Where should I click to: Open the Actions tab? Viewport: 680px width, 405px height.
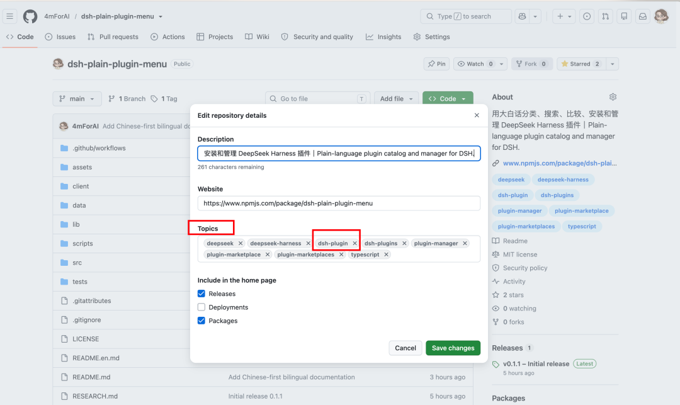168,37
